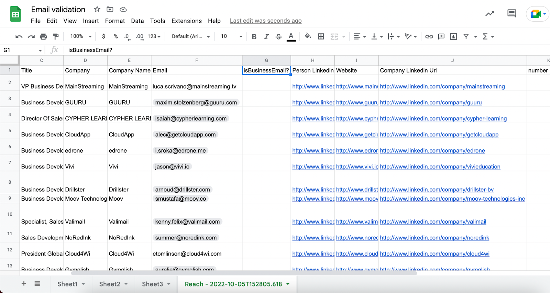The width and height of the screenshot is (550, 293).
Task: Format as percent icon
Action: [116, 36]
